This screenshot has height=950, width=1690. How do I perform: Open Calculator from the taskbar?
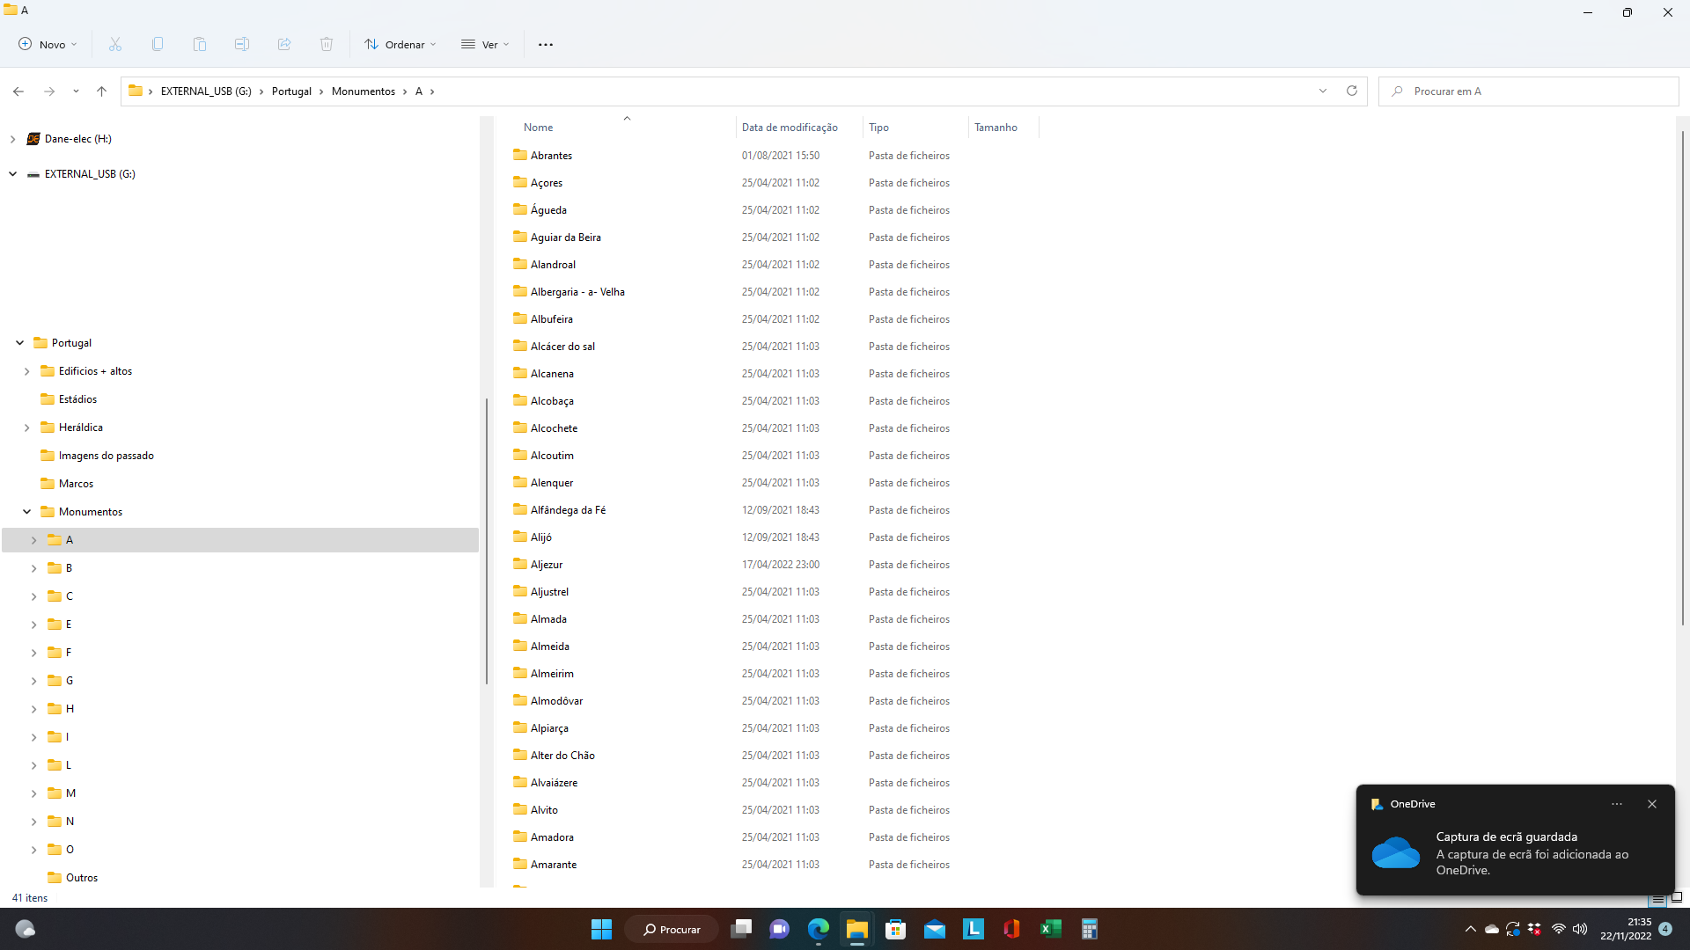(x=1090, y=929)
